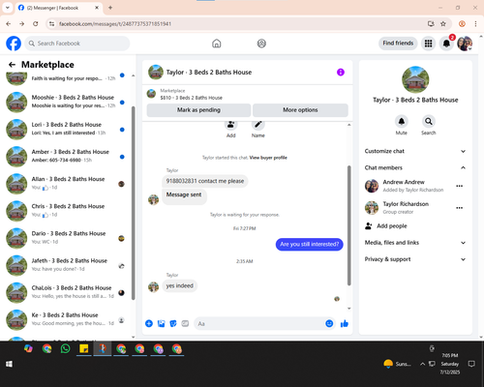Screen dimensions: 484x387
Task: Go back using the Marketplace back arrow
Action: point(12,65)
